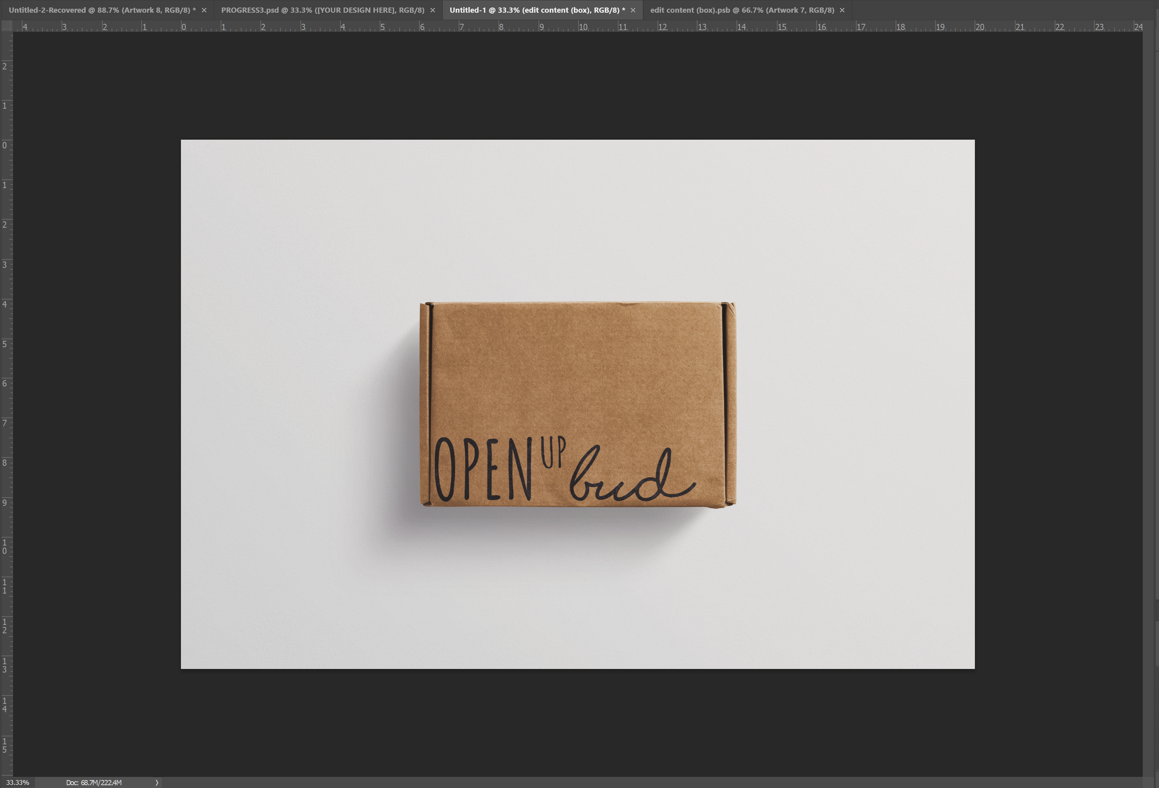Click the Doc size status info
This screenshot has height=788, width=1159.
pos(94,782)
